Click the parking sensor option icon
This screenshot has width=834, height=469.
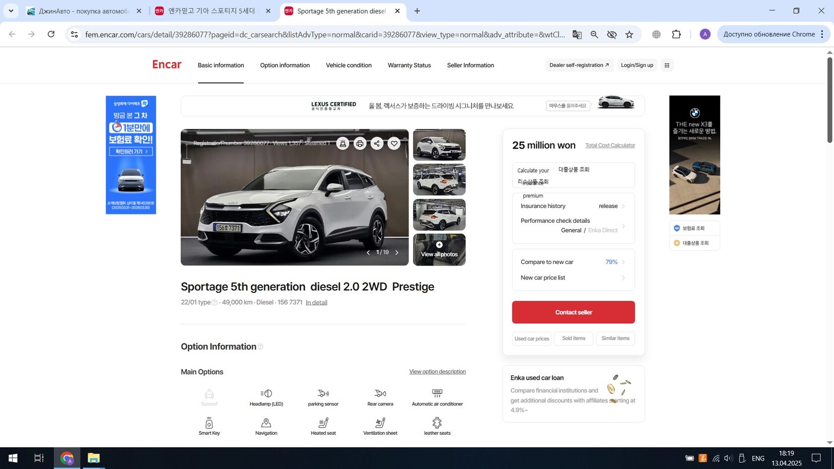tap(323, 394)
